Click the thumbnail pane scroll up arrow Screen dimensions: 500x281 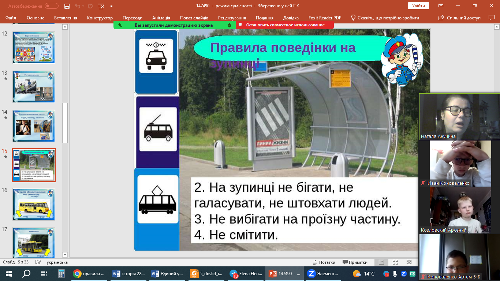pos(65,27)
